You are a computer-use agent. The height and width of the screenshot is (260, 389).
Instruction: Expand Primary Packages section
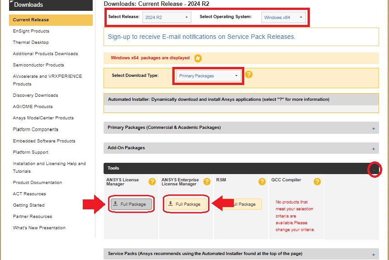(373, 128)
